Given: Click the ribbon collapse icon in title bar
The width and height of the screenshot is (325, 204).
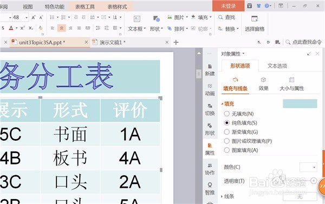Looking at the screenshot, I should coord(281,6).
